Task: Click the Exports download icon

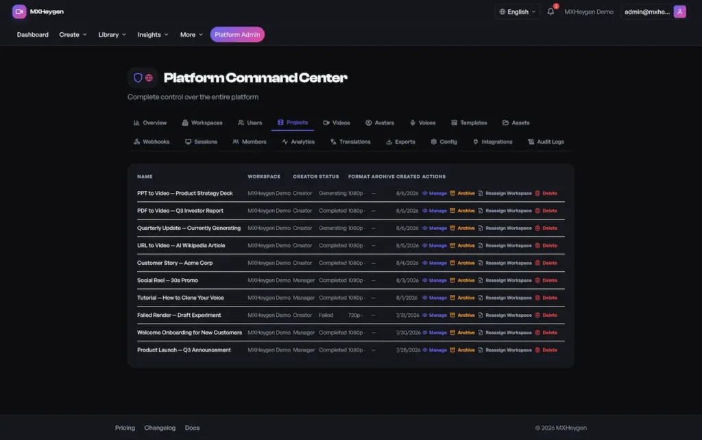Action: pyautogui.click(x=389, y=142)
